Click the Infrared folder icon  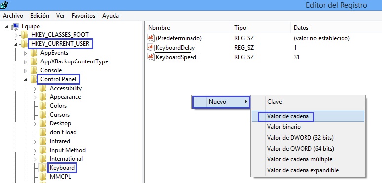click(43, 141)
